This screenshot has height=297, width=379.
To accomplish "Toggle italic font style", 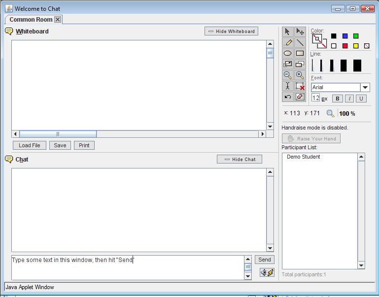I will coord(349,99).
